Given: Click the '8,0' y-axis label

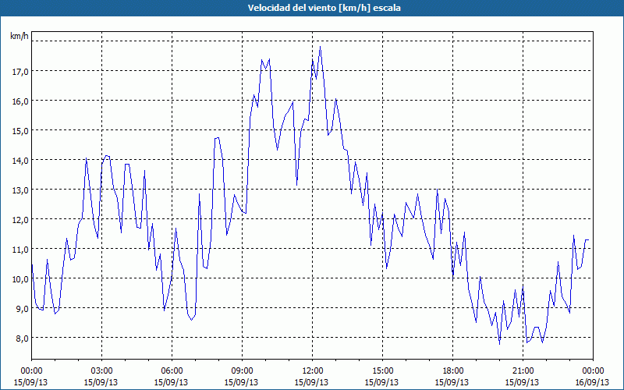Looking at the screenshot, I should [x=22, y=339].
